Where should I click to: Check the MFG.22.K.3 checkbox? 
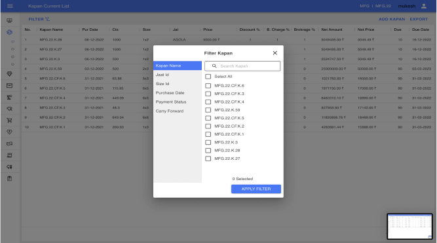[208, 142]
